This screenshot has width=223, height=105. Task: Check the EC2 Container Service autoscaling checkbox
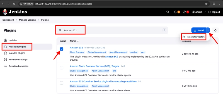[62, 83]
